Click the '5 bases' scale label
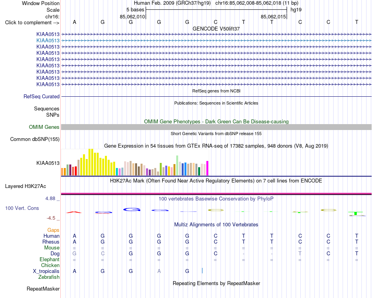This screenshot has width=372, height=298. pyautogui.click(x=135, y=10)
